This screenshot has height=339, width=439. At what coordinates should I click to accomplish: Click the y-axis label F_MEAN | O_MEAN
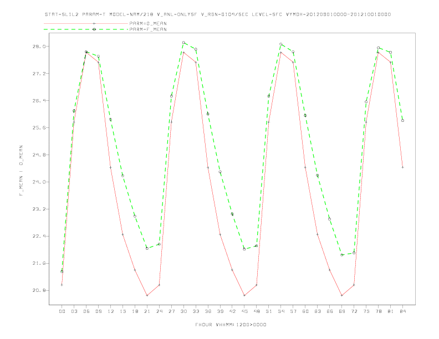click(21, 171)
